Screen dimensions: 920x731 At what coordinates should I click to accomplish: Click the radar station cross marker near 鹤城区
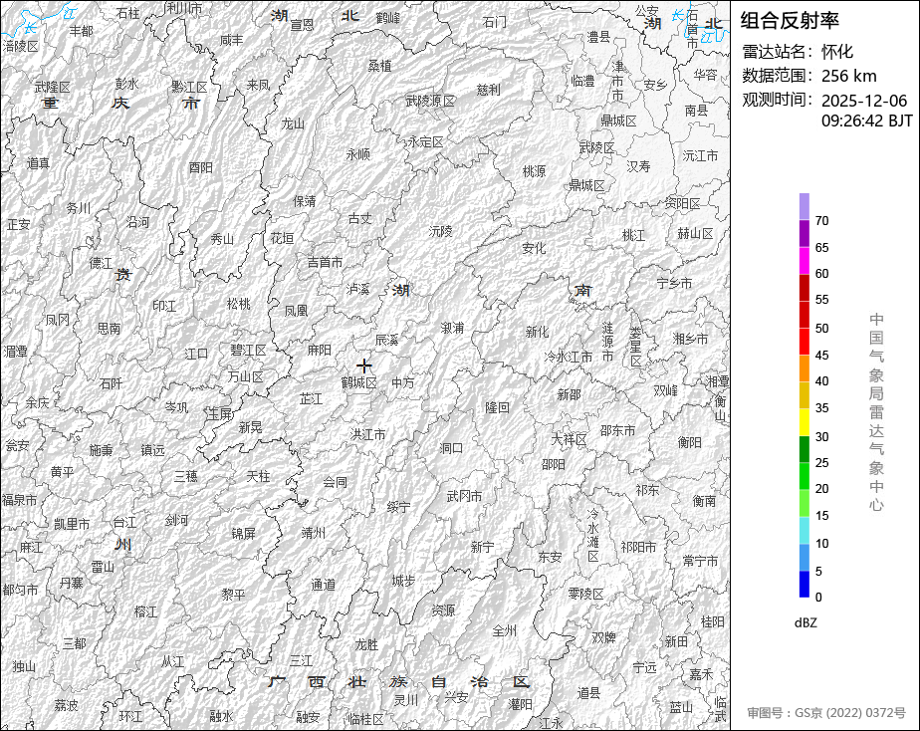pos(364,365)
